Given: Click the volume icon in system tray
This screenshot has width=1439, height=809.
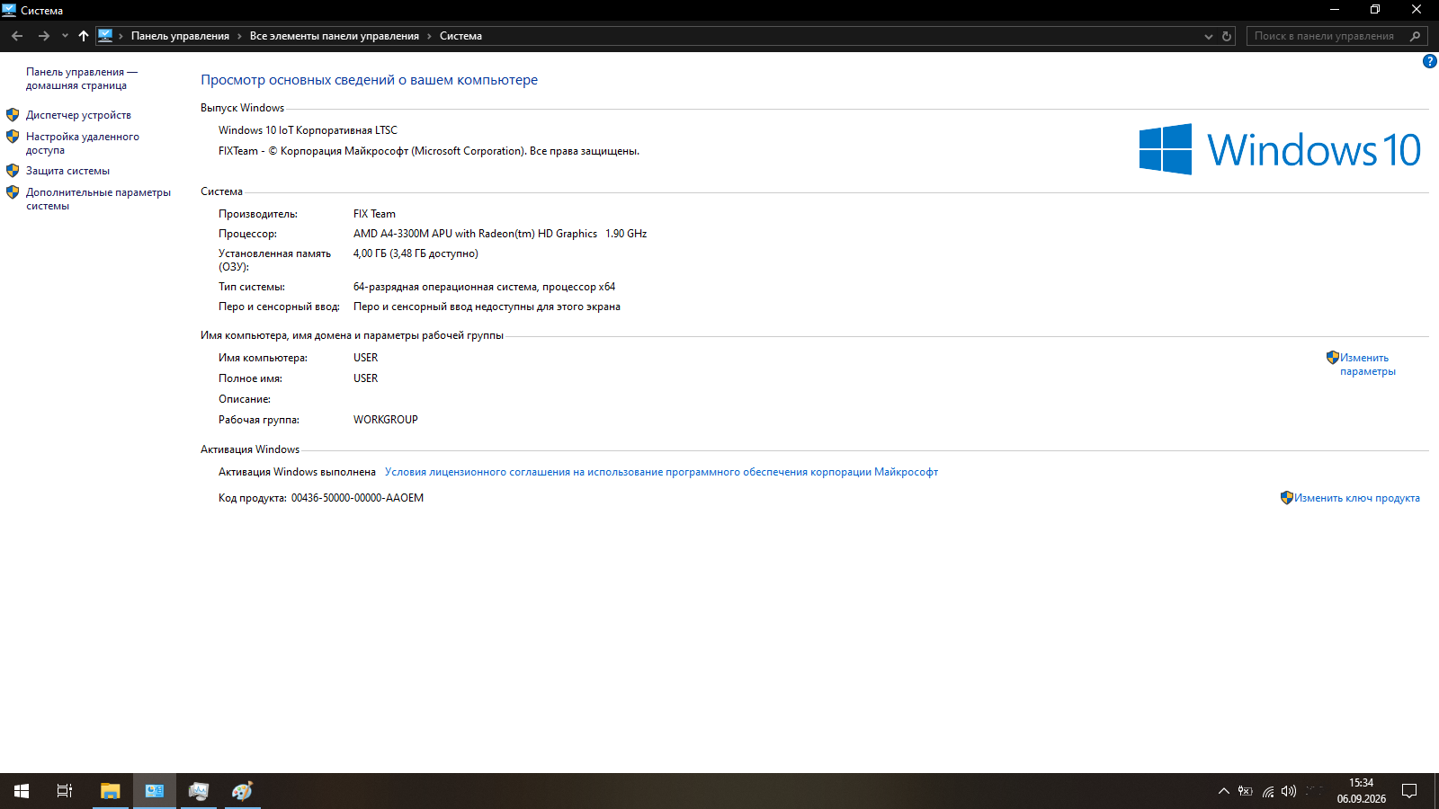Looking at the screenshot, I should (x=1289, y=791).
